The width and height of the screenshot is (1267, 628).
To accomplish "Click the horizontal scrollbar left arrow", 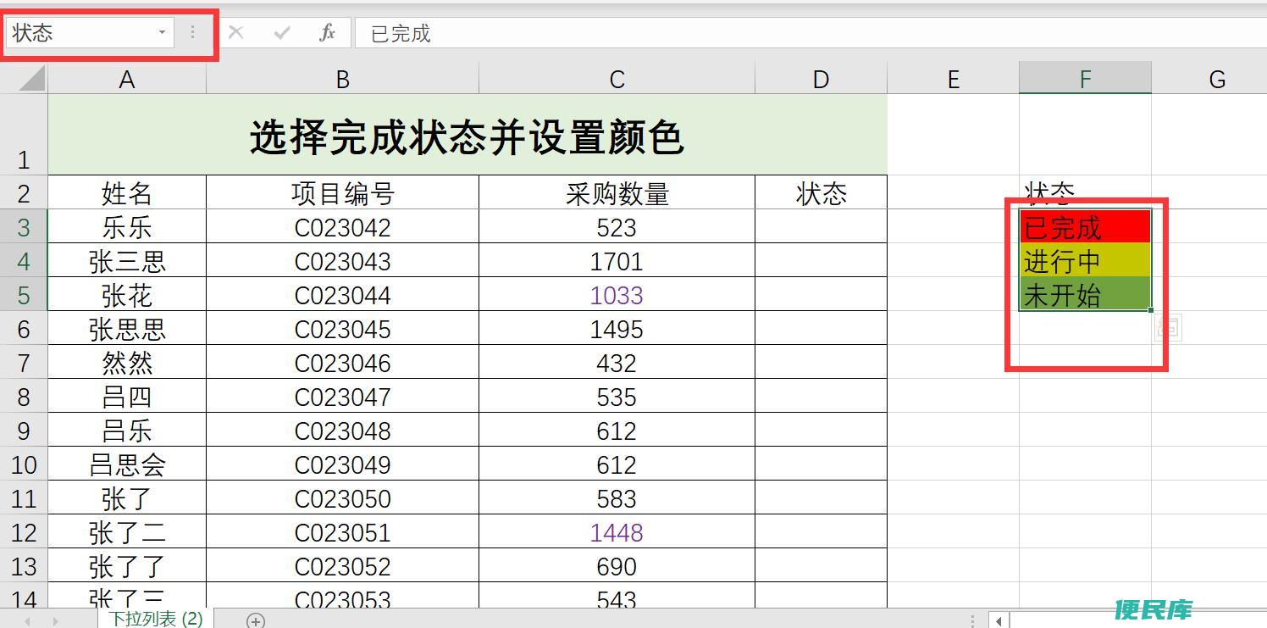I will pos(999,621).
